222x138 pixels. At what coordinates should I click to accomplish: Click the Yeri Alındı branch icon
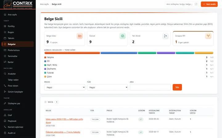165,36
